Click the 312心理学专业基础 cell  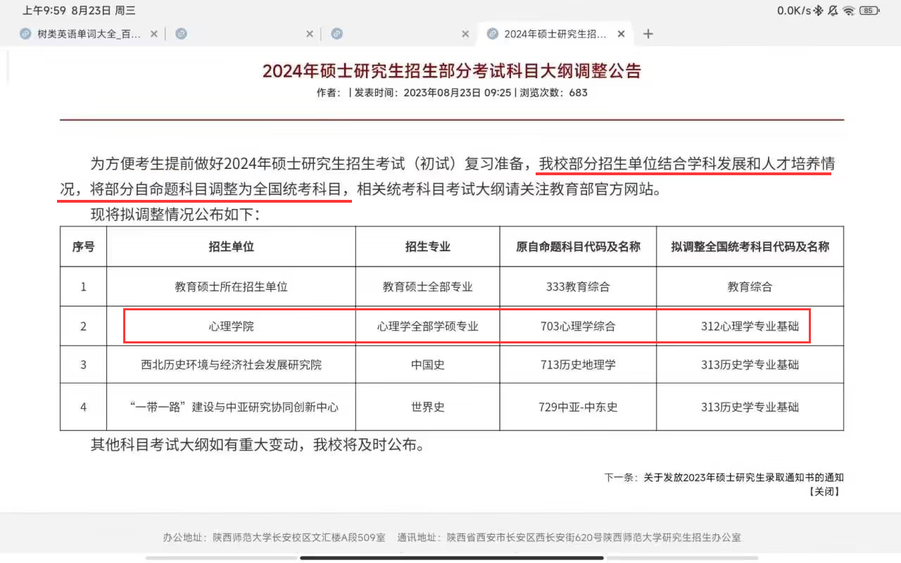750,327
